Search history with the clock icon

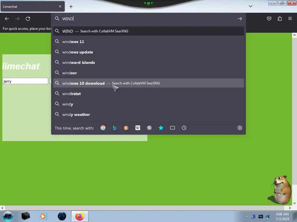(184, 128)
